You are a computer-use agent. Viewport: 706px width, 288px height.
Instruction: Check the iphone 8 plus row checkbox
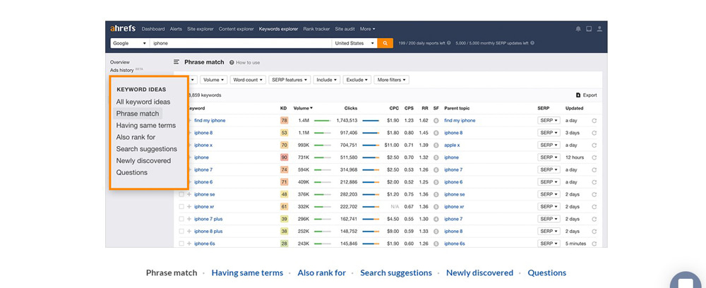(x=181, y=232)
